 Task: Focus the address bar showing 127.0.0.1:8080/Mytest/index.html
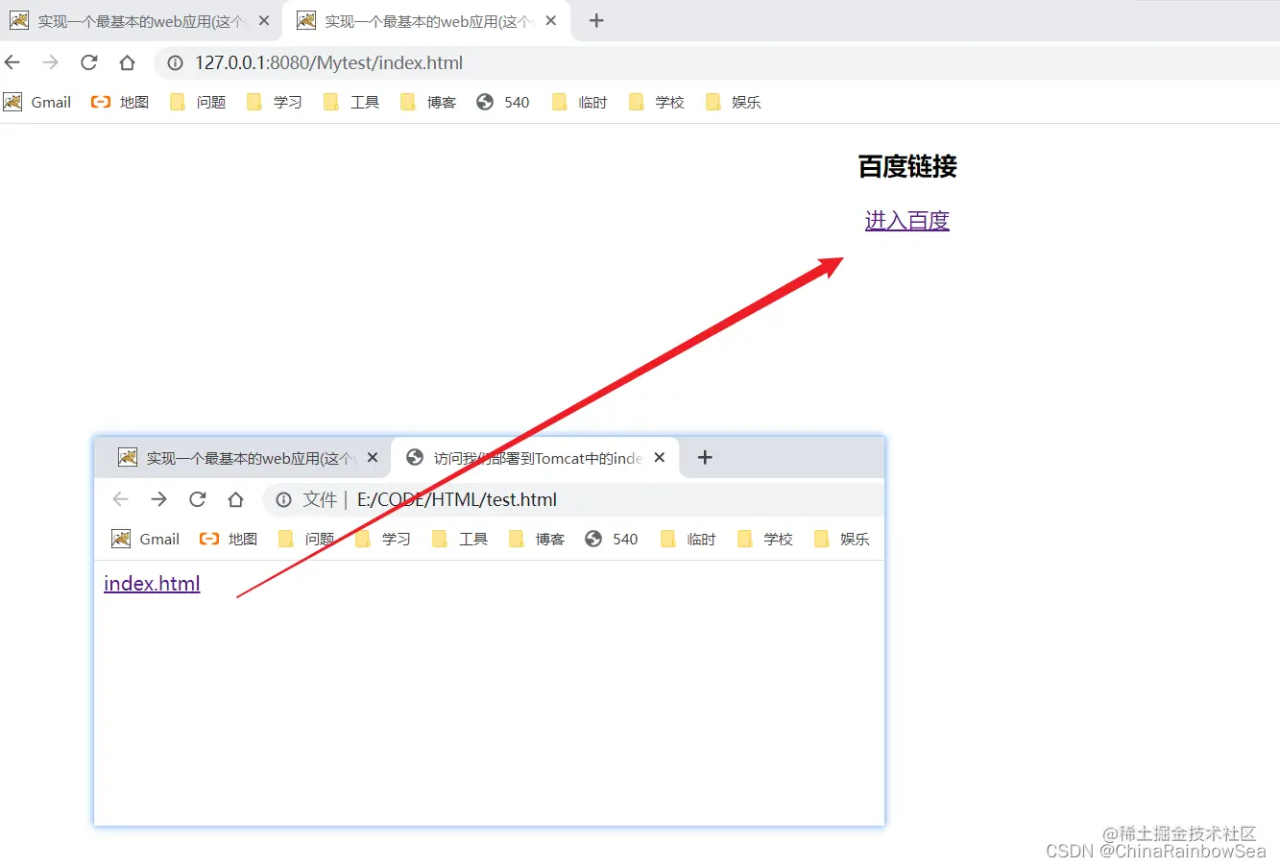[718, 62]
